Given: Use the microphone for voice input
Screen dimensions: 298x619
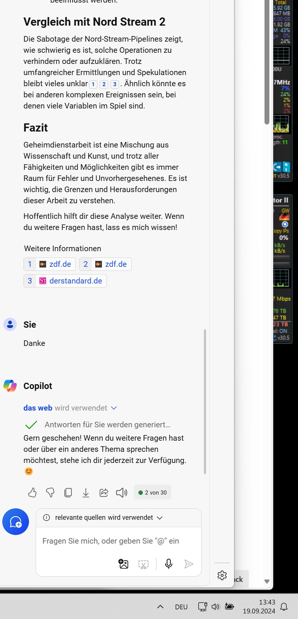Looking at the screenshot, I should coord(169,564).
